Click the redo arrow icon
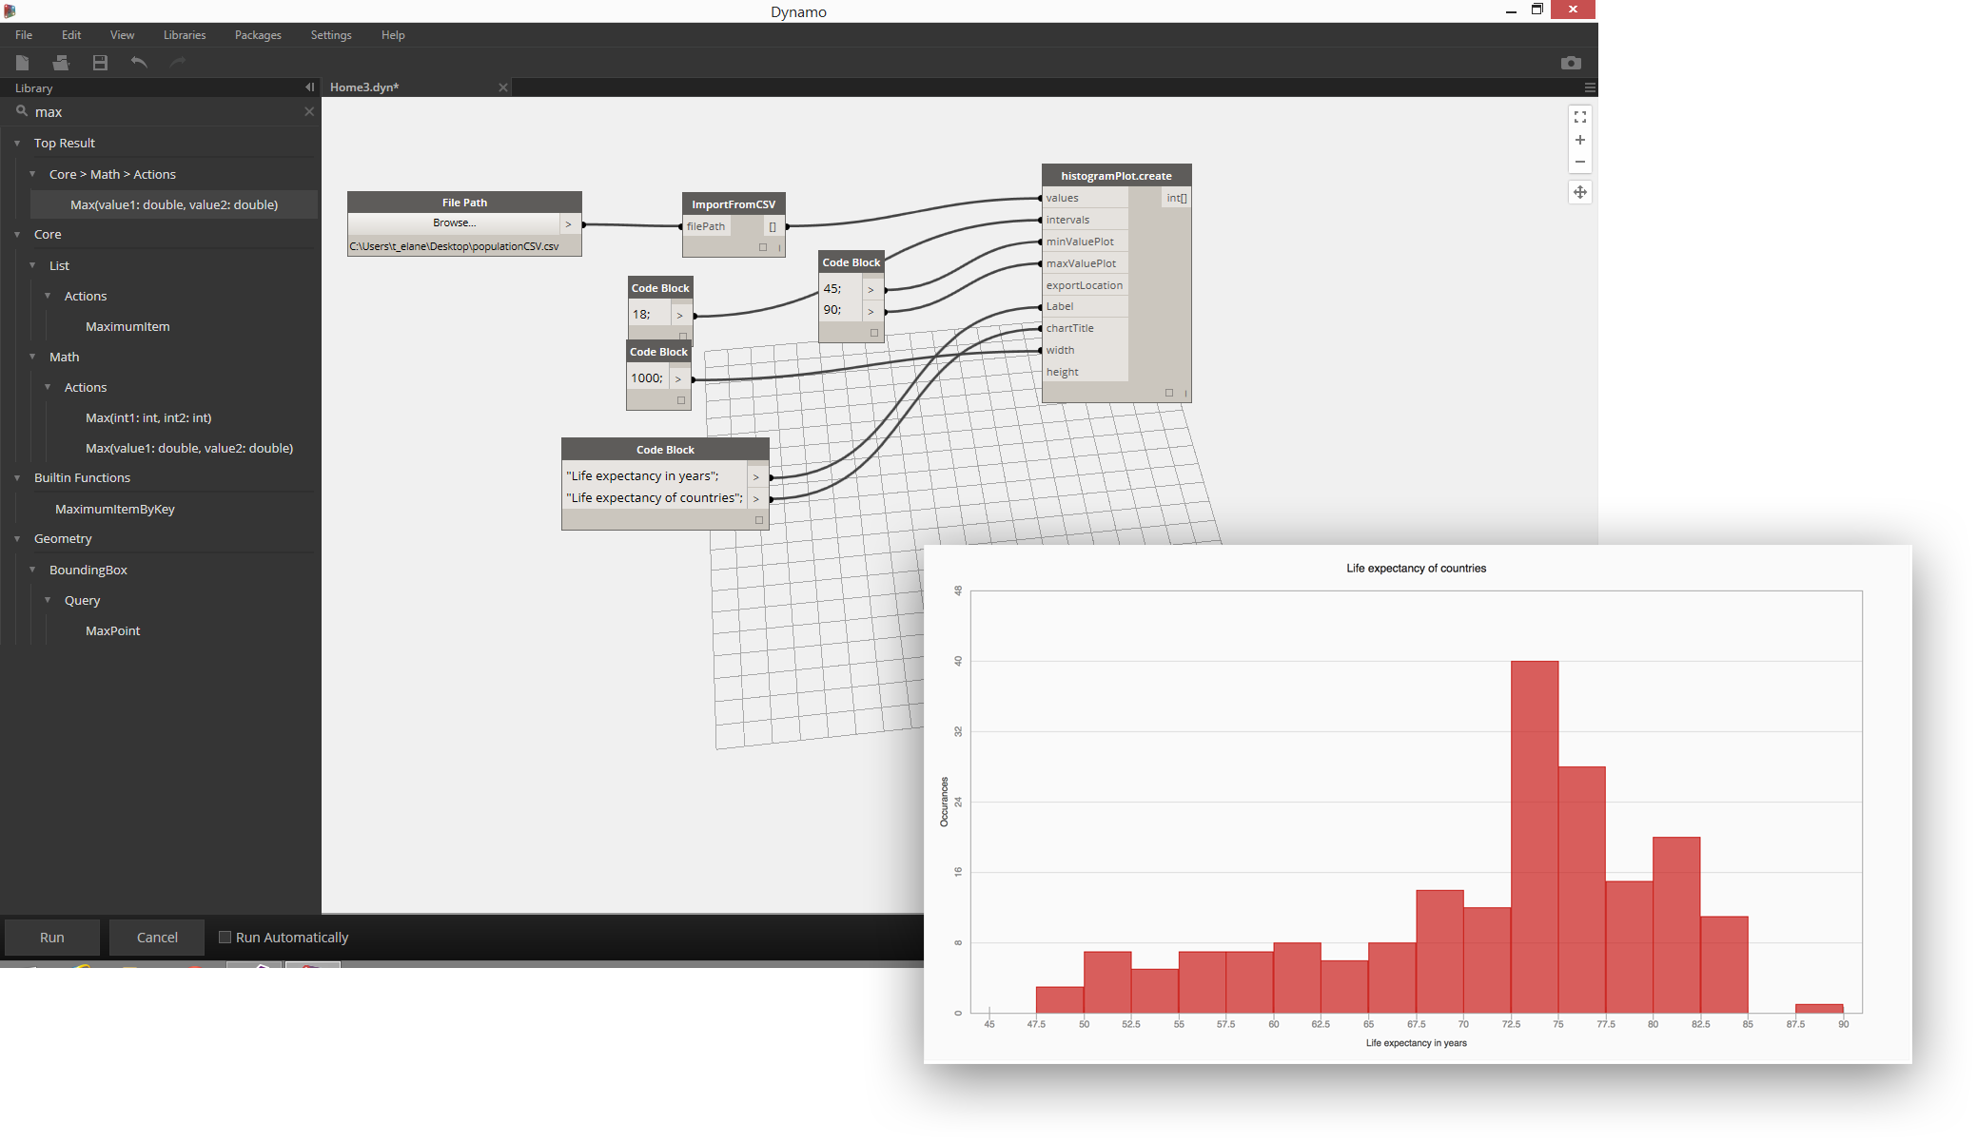The image size is (1977, 1142). 177,63
